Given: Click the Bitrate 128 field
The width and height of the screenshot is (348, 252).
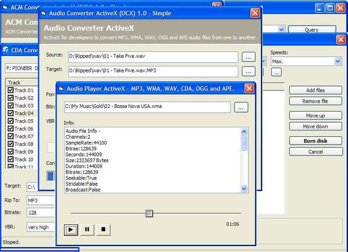Looking at the screenshot, I should click(x=40, y=213).
